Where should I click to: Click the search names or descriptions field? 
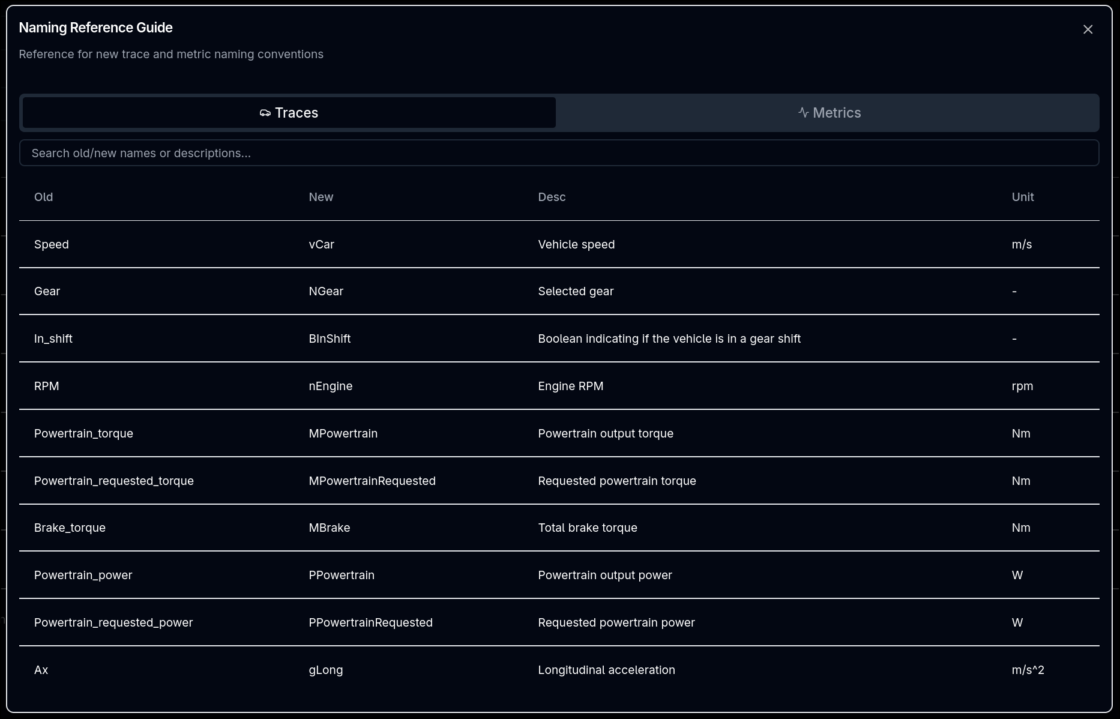click(559, 153)
